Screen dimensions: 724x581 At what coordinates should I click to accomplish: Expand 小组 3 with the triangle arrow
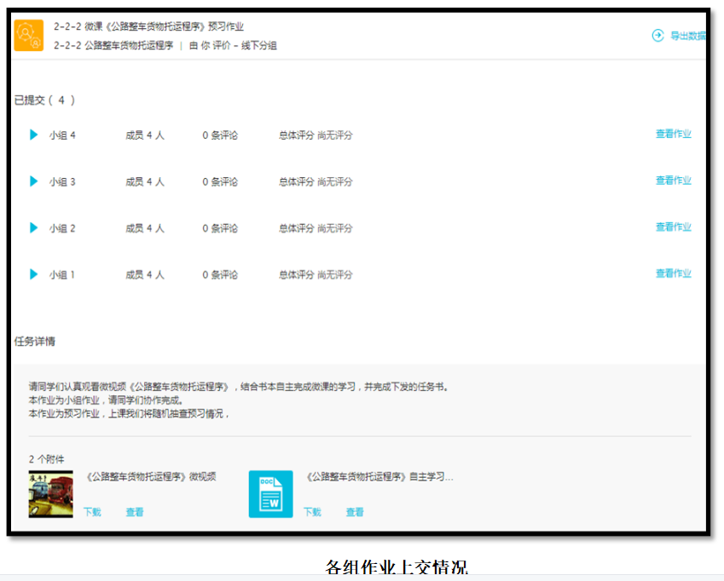pos(34,181)
